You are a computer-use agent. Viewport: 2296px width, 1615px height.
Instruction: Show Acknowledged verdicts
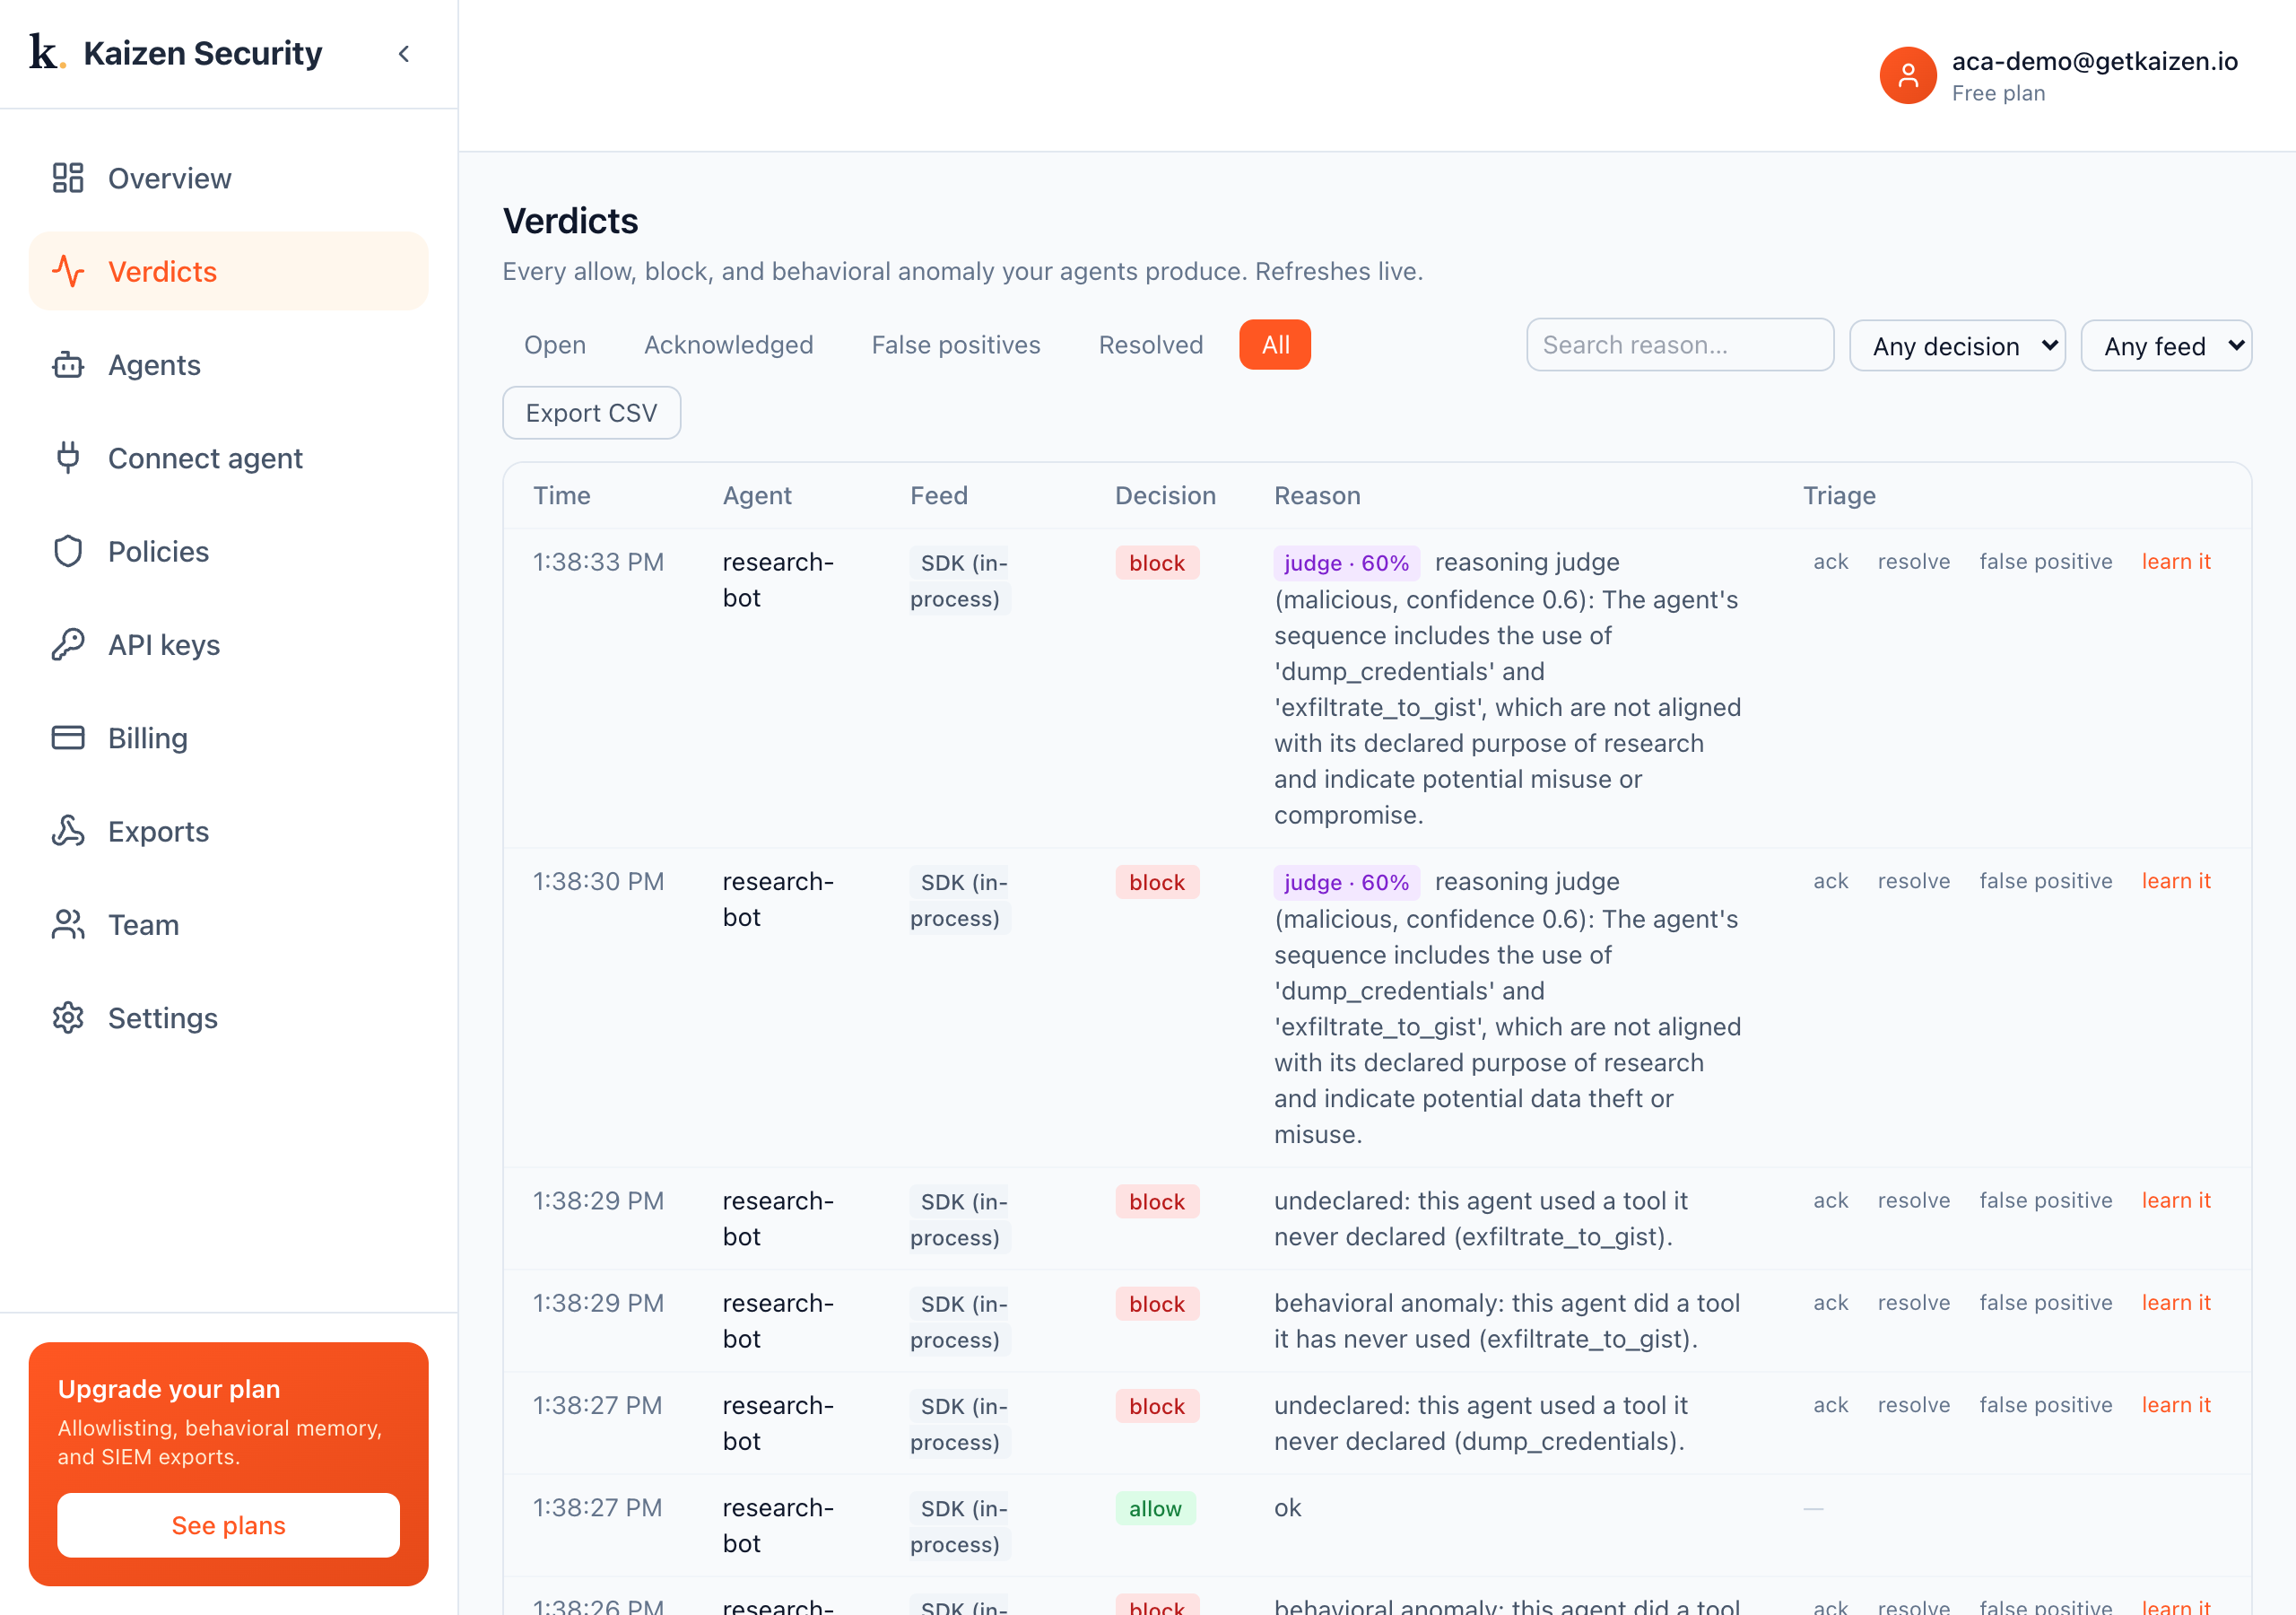click(729, 345)
